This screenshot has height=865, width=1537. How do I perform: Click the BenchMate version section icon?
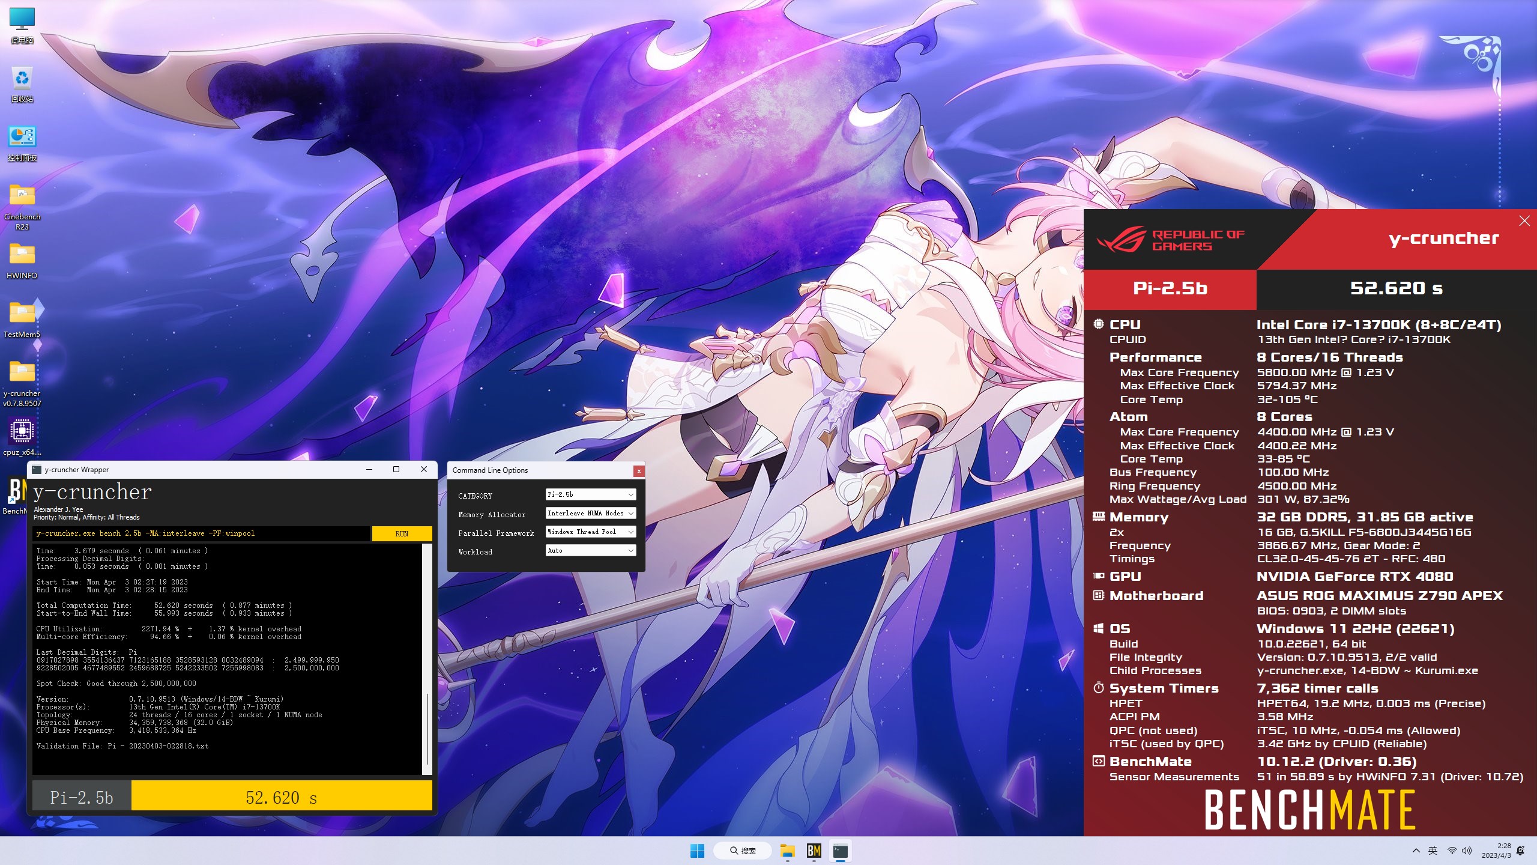(x=1098, y=761)
